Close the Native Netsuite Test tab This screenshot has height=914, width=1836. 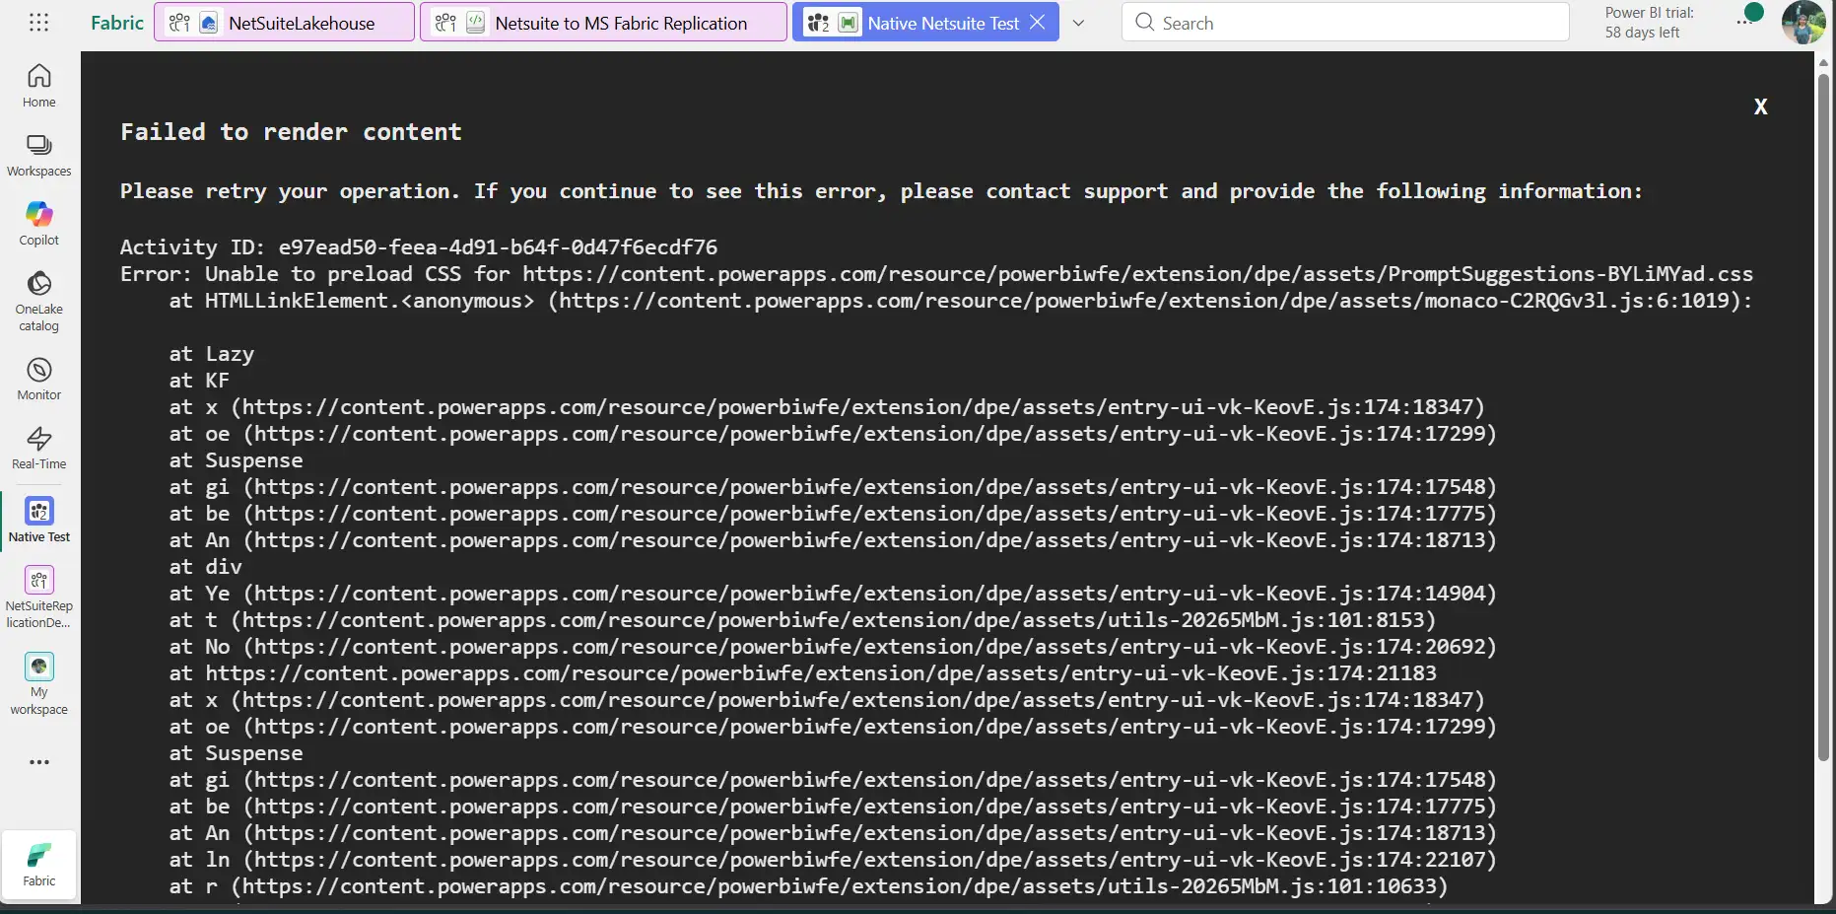click(1038, 22)
